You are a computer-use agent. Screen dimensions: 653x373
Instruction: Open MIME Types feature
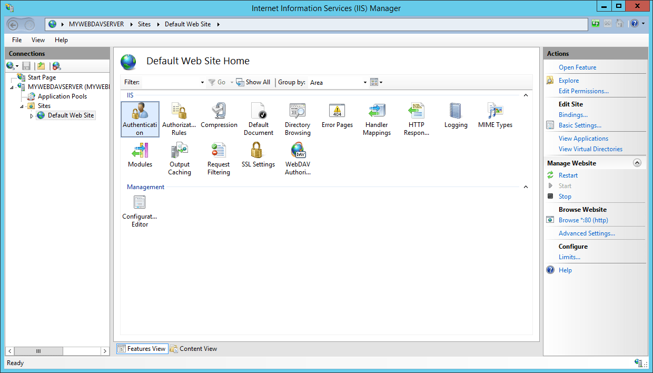click(x=495, y=115)
